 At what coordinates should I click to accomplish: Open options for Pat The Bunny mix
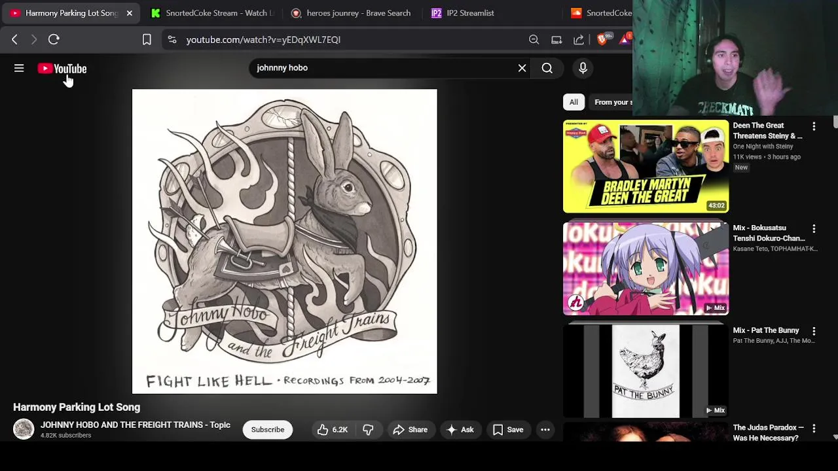pyautogui.click(x=814, y=331)
